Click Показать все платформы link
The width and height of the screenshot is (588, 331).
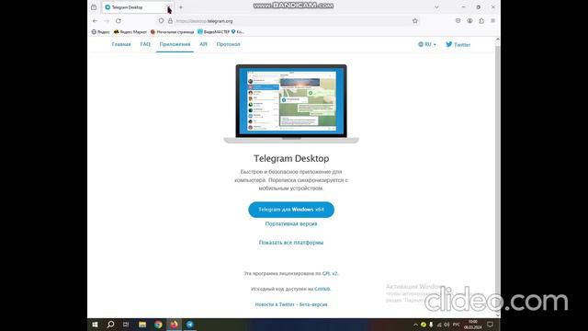tap(291, 243)
